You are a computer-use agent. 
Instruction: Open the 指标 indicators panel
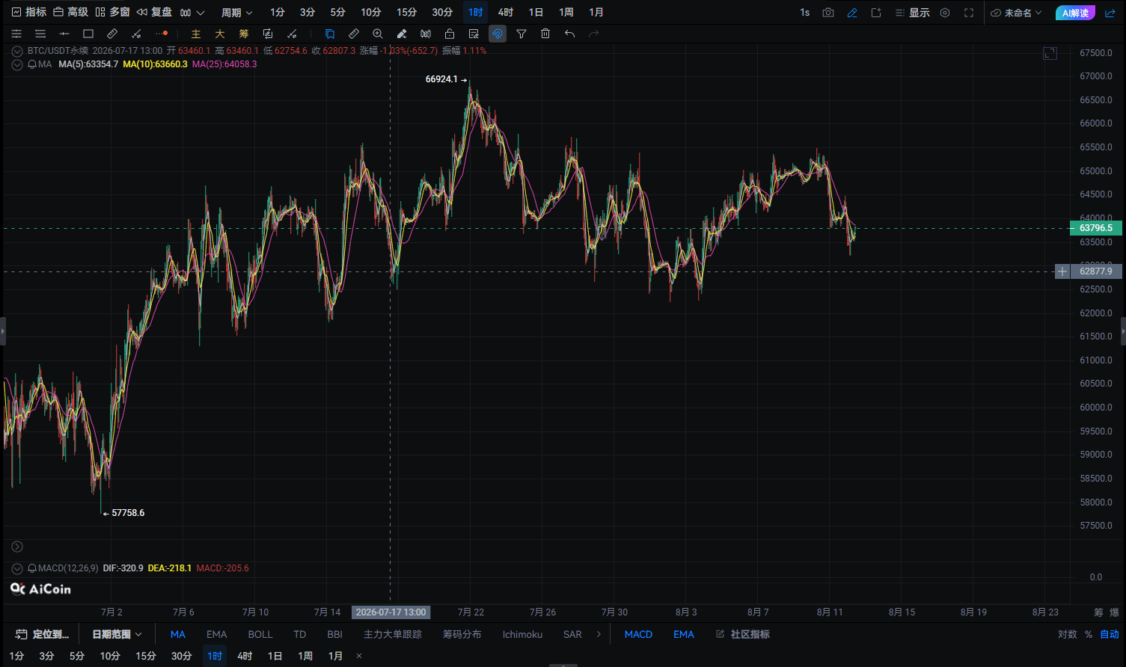click(29, 13)
